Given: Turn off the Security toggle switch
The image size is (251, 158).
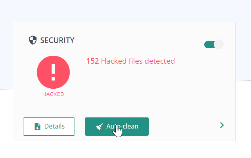Looking at the screenshot, I should (214, 44).
